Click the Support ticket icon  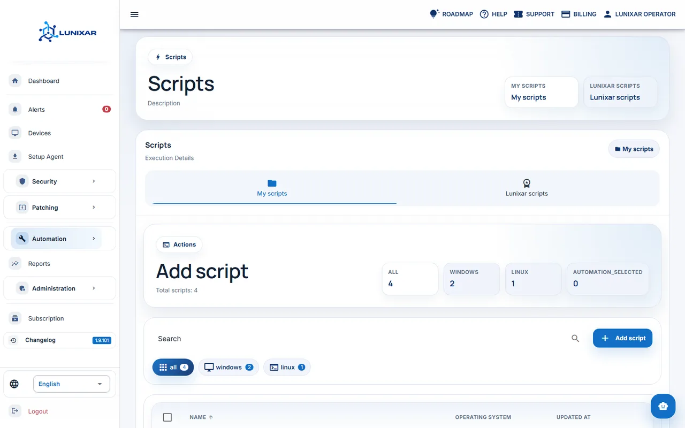(518, 14)
